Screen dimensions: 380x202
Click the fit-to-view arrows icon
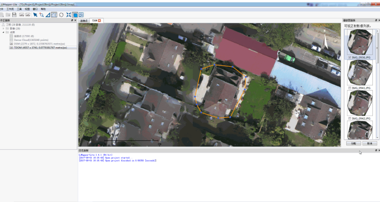[69, 15]
